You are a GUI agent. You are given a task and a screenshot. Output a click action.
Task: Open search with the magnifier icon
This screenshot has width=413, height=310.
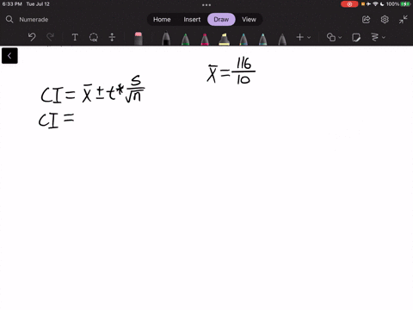click(x=9, y=19)
